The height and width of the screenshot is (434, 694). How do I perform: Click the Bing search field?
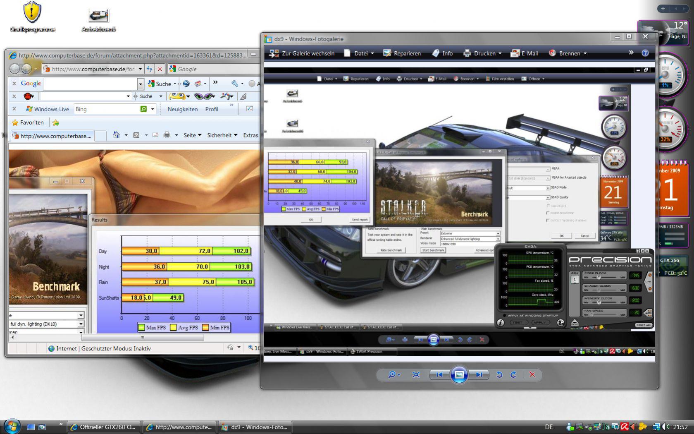coord(107,109)
